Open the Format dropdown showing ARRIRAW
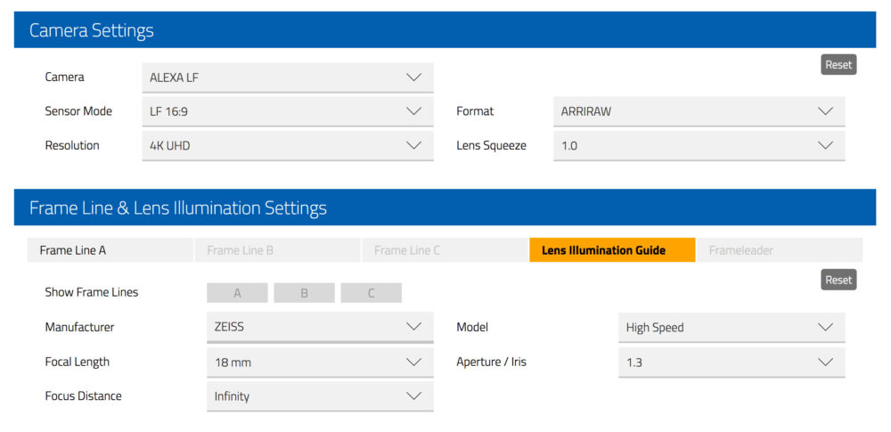The image size is (891, 432). coord(699,111)
